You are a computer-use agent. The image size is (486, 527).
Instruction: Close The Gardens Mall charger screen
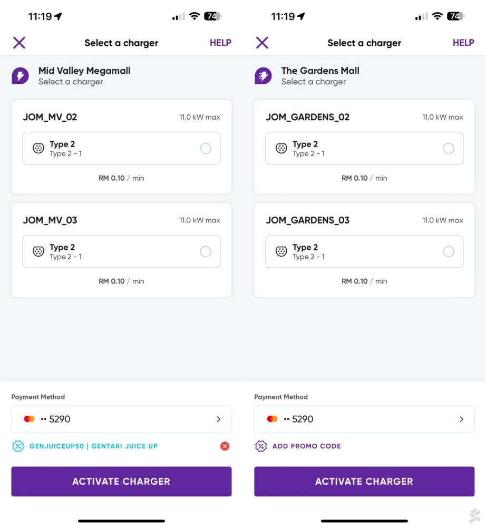(262, 43)
